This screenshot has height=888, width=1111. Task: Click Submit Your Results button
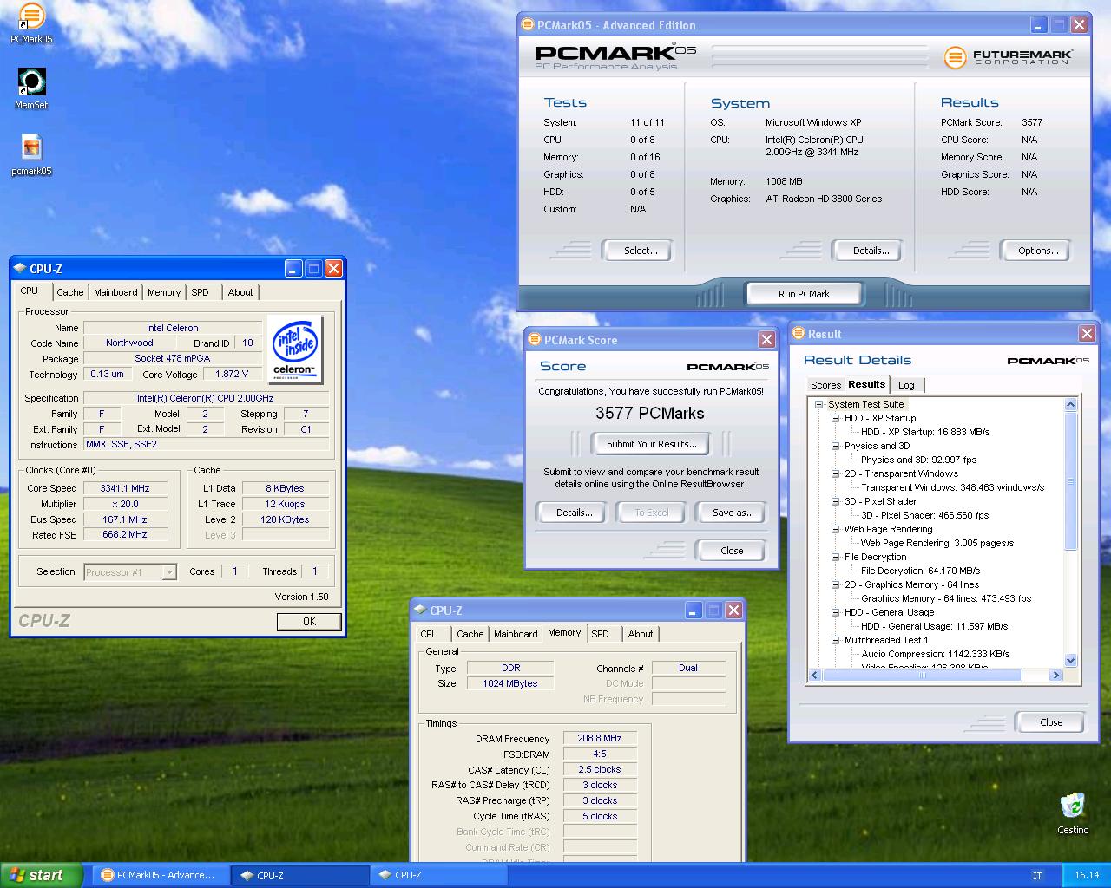click(651, 444)
